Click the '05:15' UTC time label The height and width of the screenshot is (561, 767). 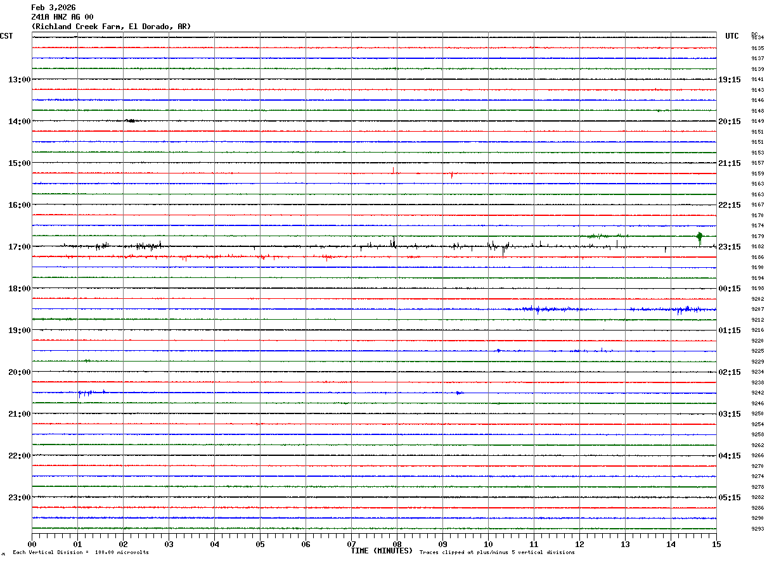730,498
